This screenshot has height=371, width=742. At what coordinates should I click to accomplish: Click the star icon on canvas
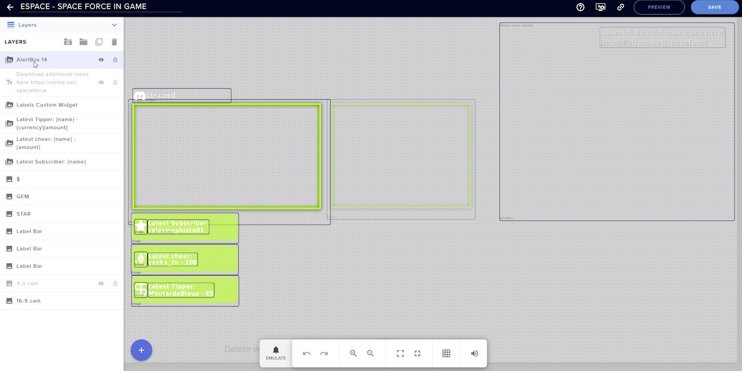pos(140,227)
